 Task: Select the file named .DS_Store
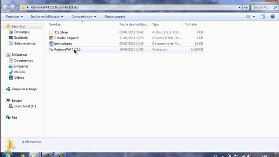[61, 32]
